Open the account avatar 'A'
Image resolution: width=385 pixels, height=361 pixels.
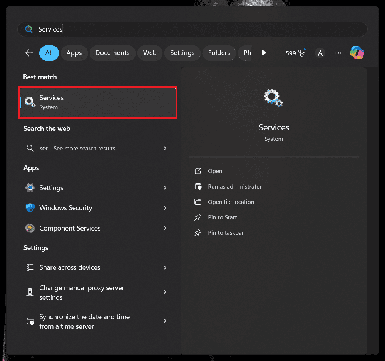pyautogui.click(x=320, y=53)
